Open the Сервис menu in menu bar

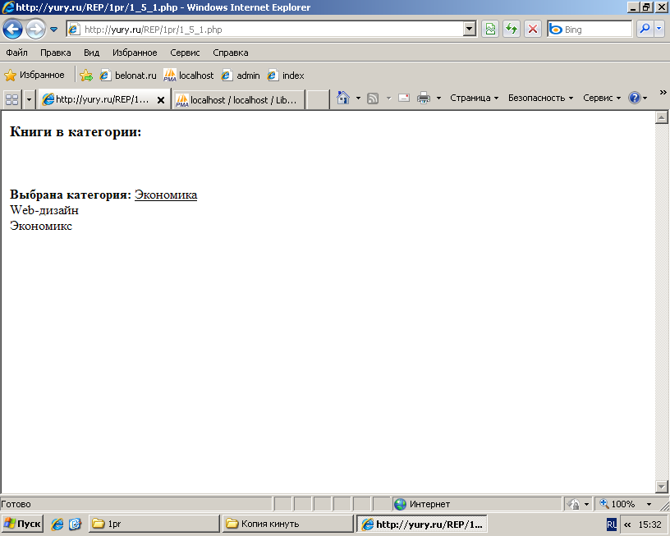185,53
